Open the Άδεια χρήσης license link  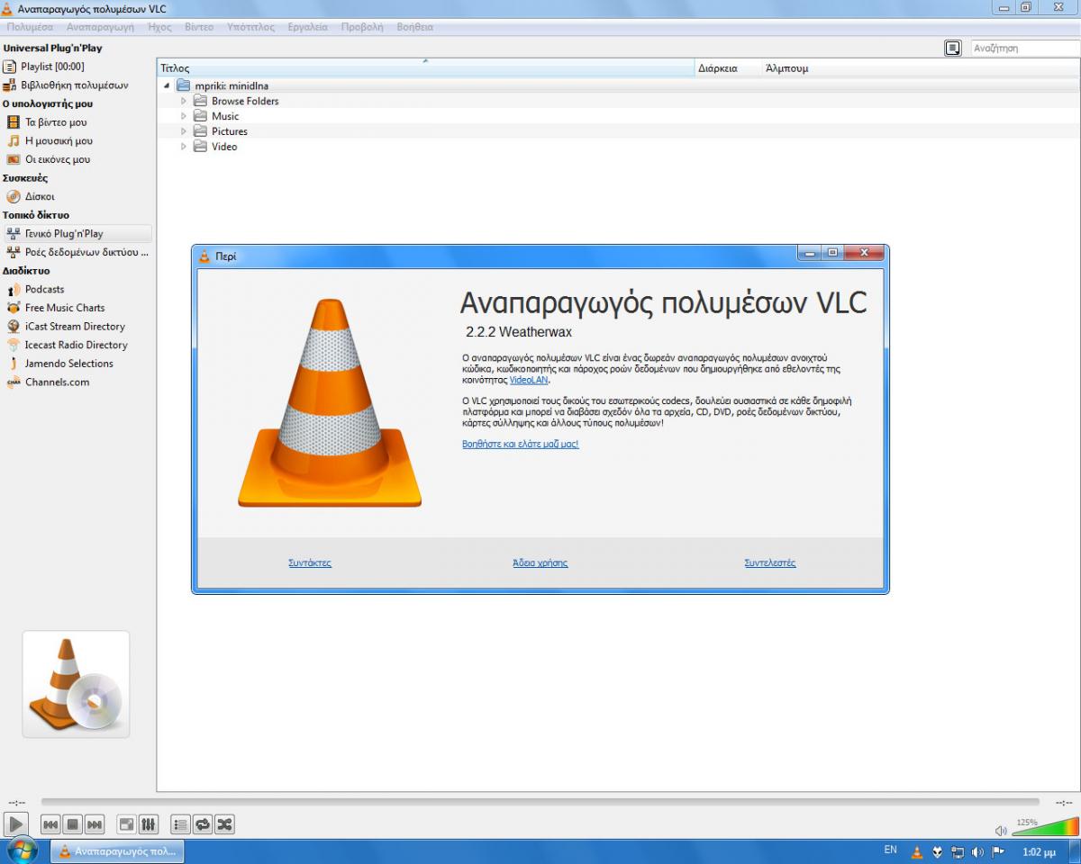click(x=540, y=562)
